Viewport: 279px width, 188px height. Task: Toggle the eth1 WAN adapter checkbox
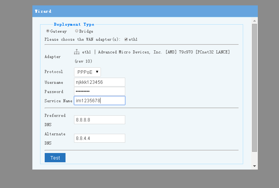pos(126,40)
